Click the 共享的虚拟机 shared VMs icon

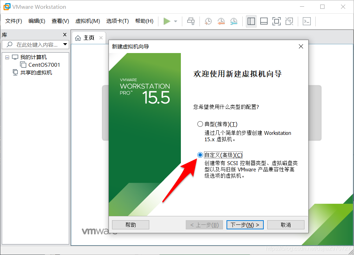coord(15,72)
